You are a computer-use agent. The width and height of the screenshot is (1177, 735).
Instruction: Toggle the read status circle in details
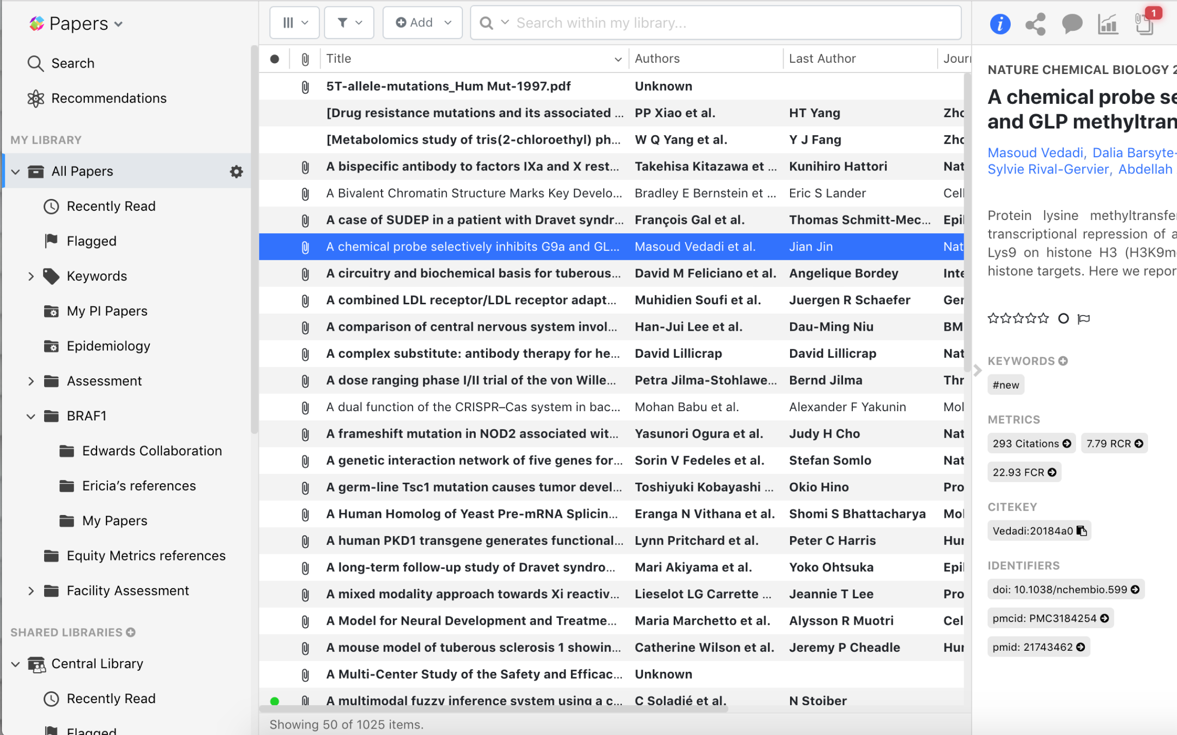coord(1063,319)
